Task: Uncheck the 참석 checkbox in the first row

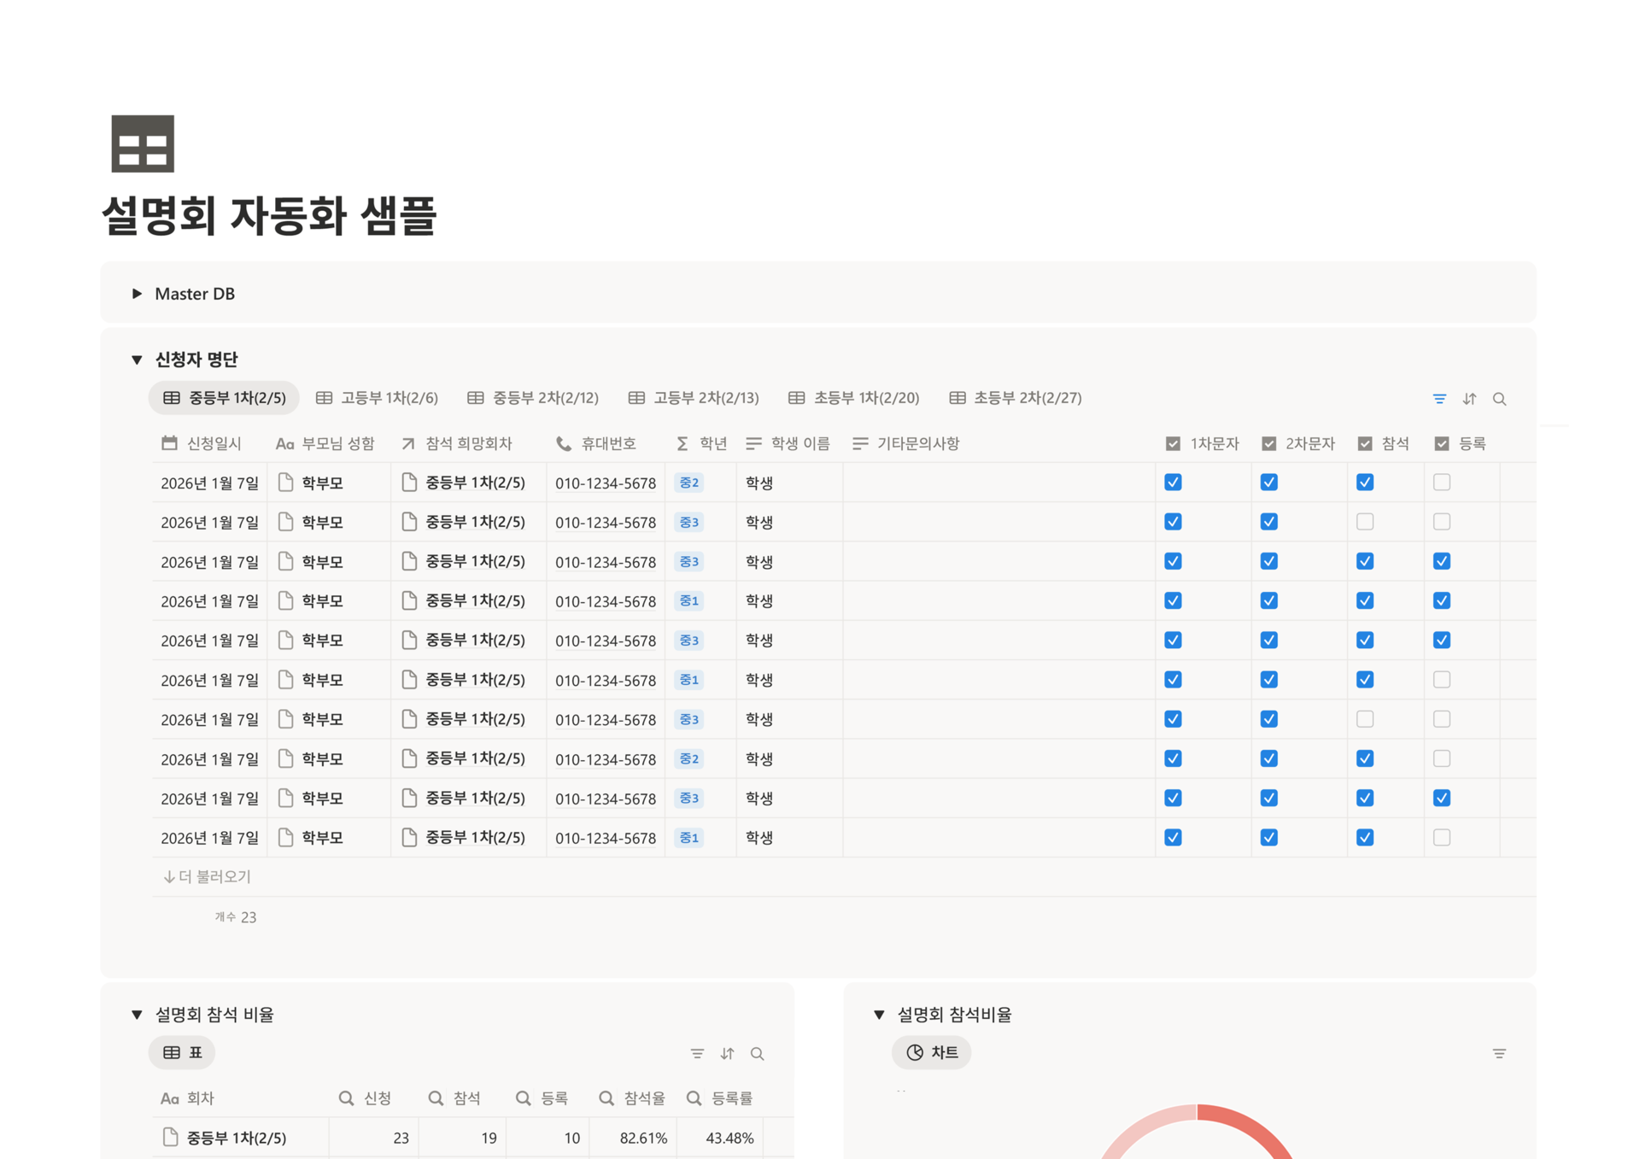Action: (x=1365, y=482)
